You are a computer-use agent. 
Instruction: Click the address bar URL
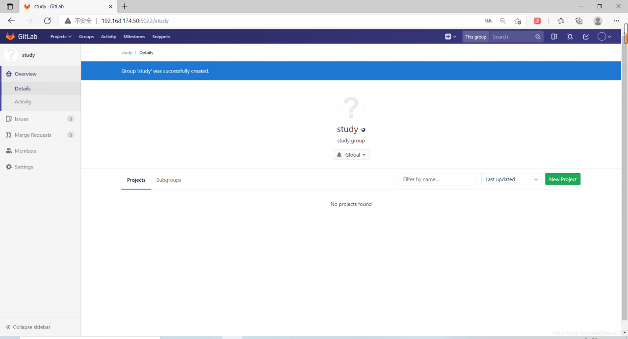(135, 21)
